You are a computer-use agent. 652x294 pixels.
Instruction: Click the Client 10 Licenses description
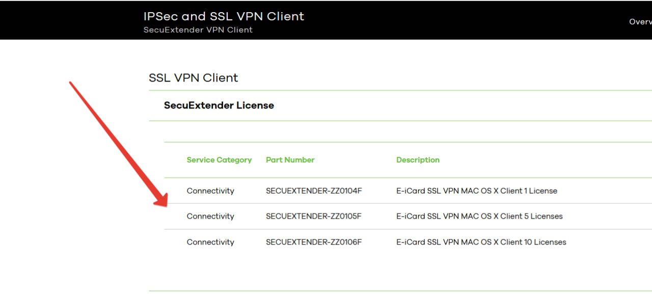click(x=481, y=243)
